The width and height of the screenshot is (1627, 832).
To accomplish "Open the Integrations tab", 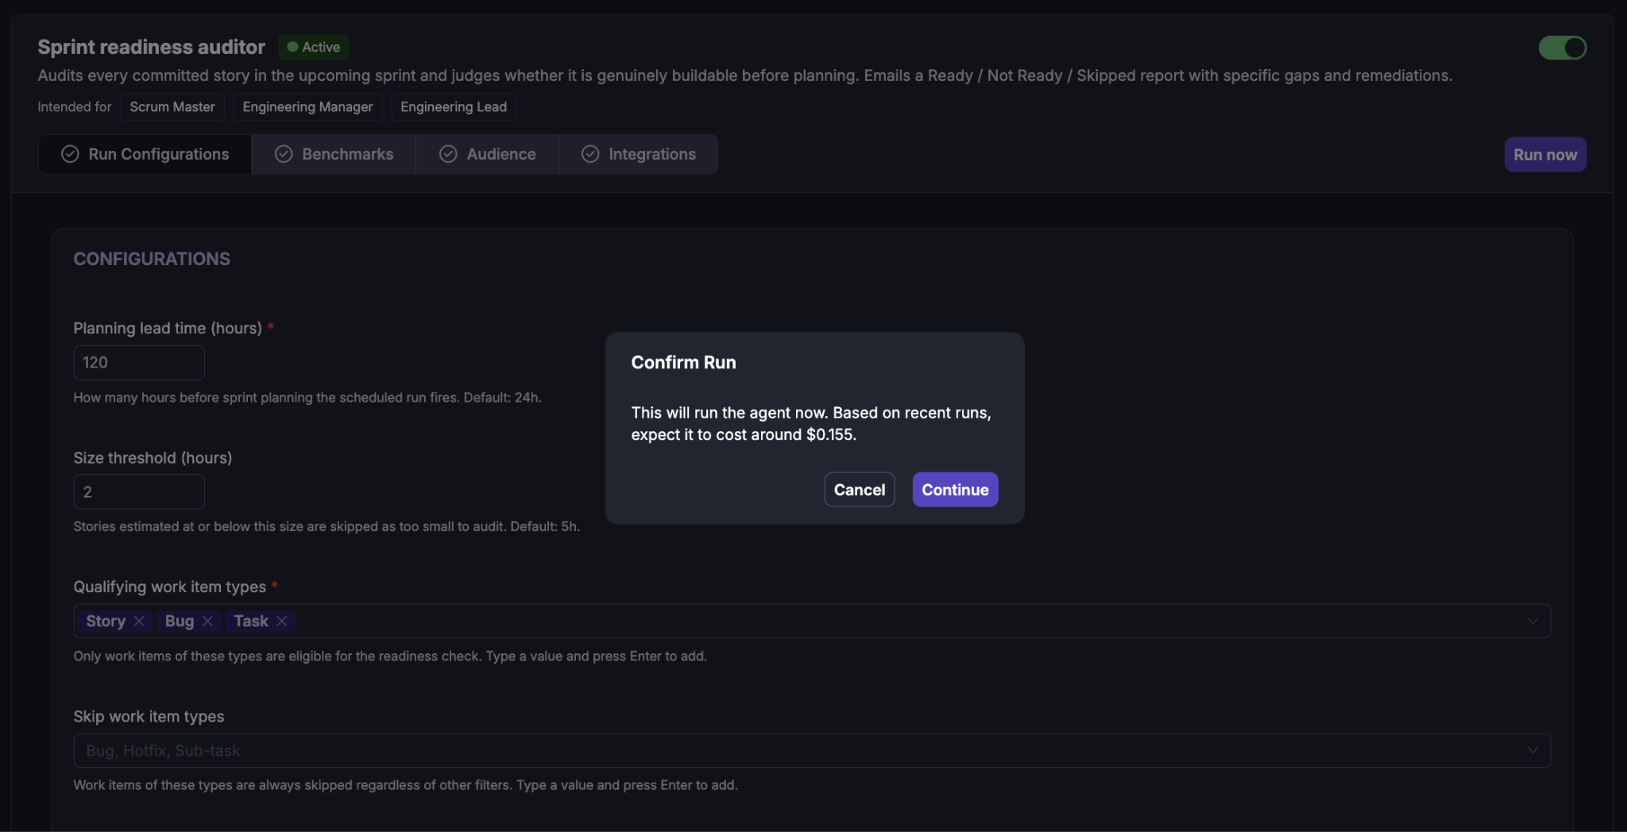I will coord(639,154).
